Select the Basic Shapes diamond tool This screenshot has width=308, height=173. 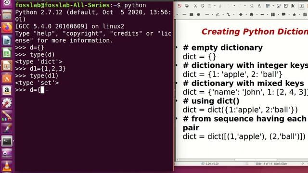tap(241, 14)
